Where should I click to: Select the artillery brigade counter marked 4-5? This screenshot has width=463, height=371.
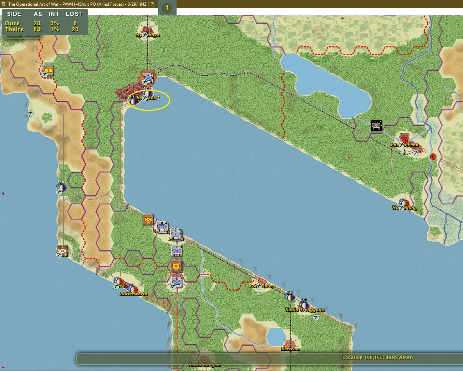(175, 234)
